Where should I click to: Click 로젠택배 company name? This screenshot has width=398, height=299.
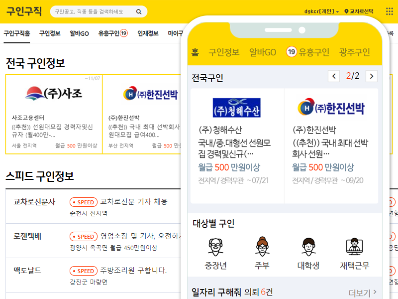pyautogui.click(x=27, y=236)
